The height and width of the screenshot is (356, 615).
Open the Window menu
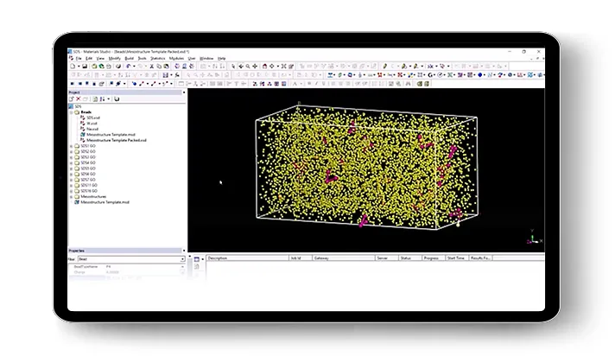206,59
